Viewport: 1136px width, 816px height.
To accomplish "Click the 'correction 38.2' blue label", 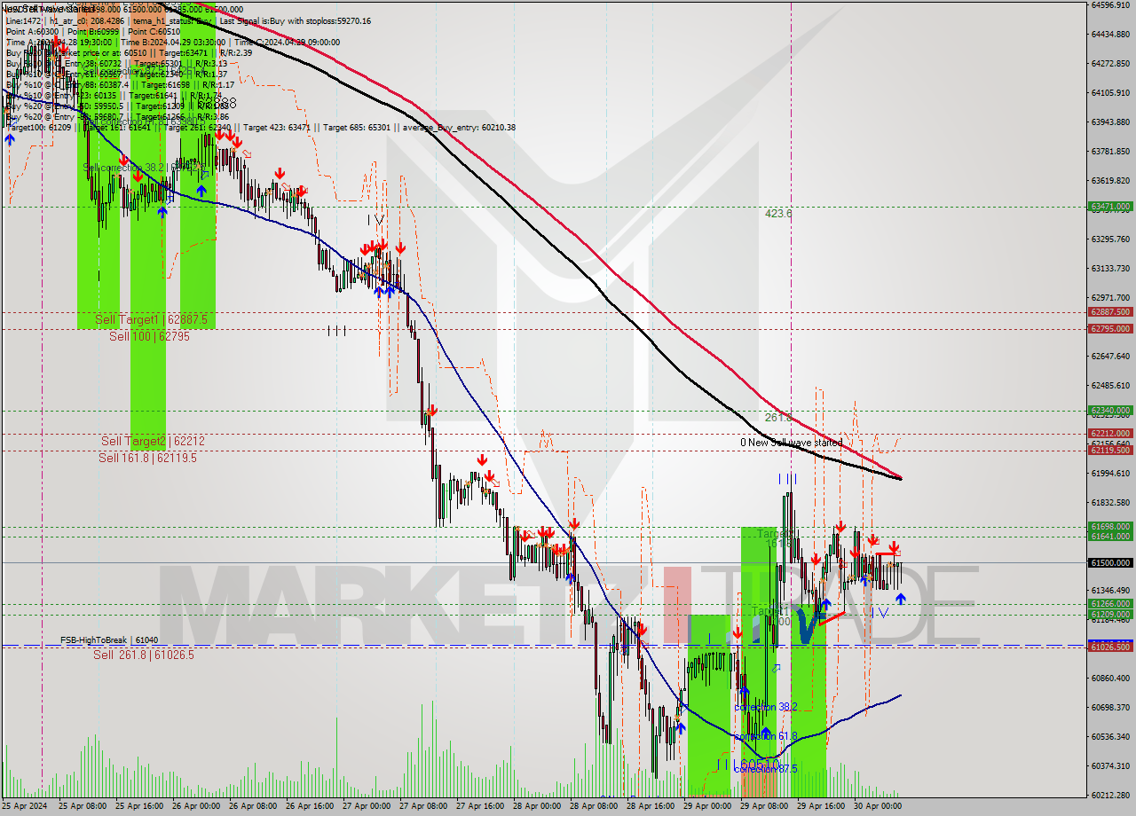I will (766, 707).
